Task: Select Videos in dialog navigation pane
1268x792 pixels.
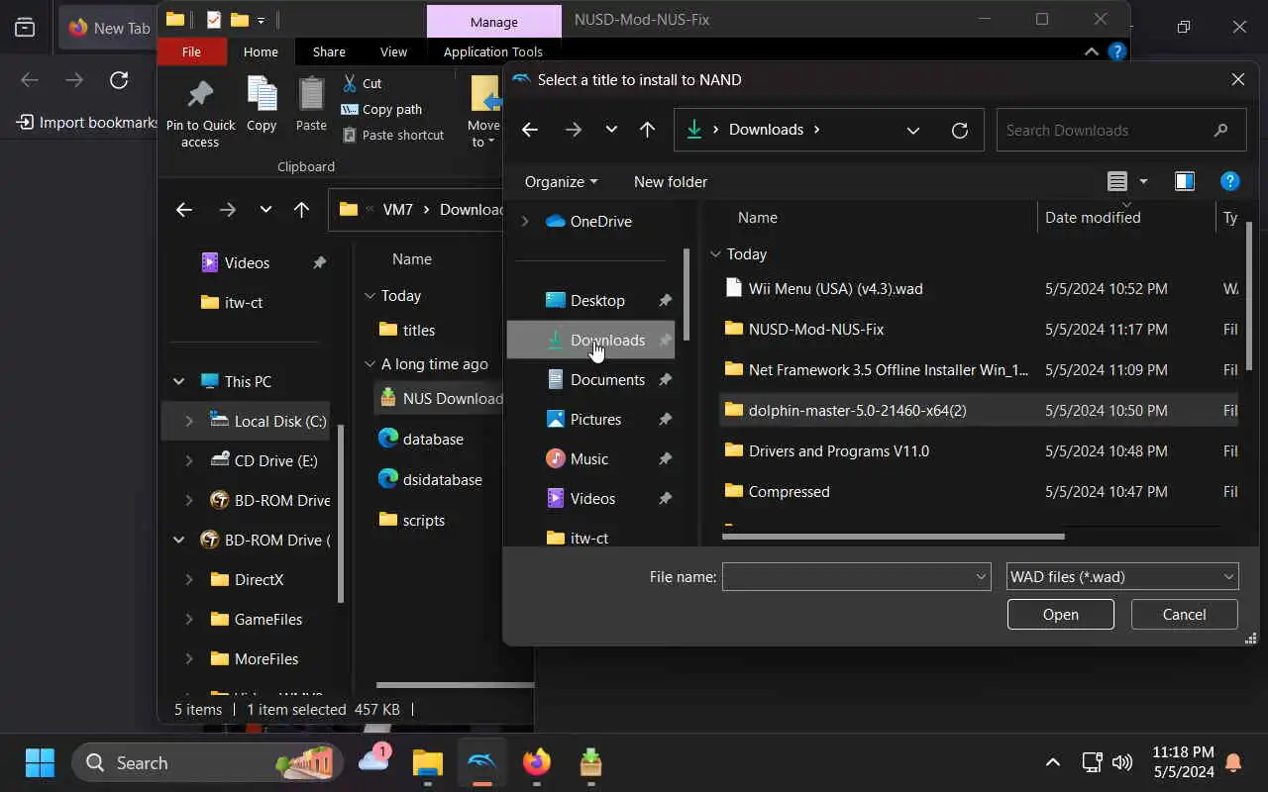Action: click(592, 498)
